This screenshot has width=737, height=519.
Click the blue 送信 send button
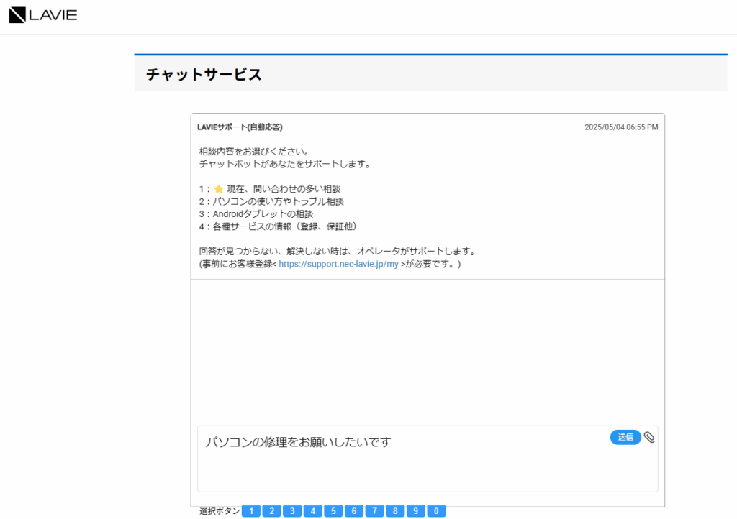click(625, 437)
